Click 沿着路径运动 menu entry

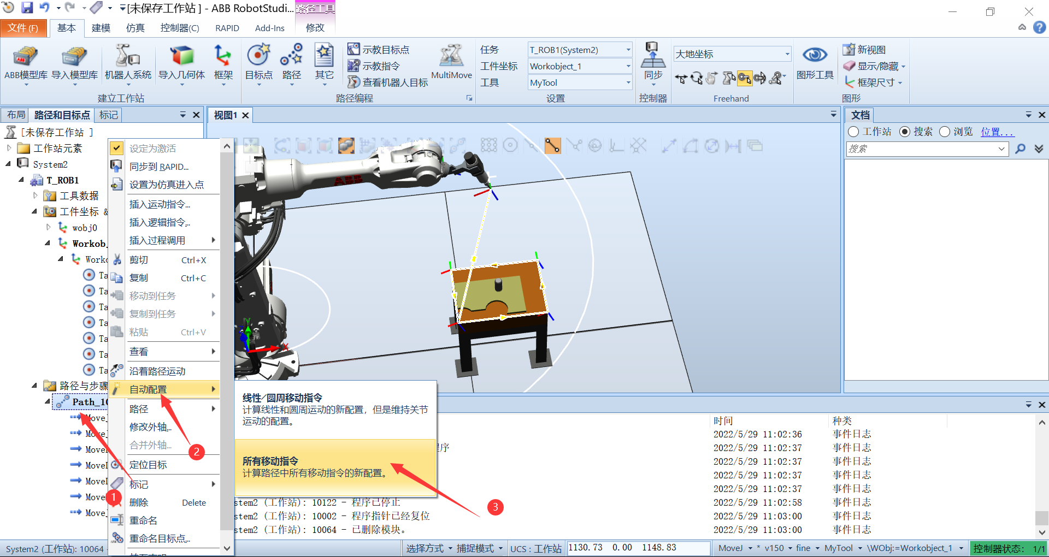point(165,371)
